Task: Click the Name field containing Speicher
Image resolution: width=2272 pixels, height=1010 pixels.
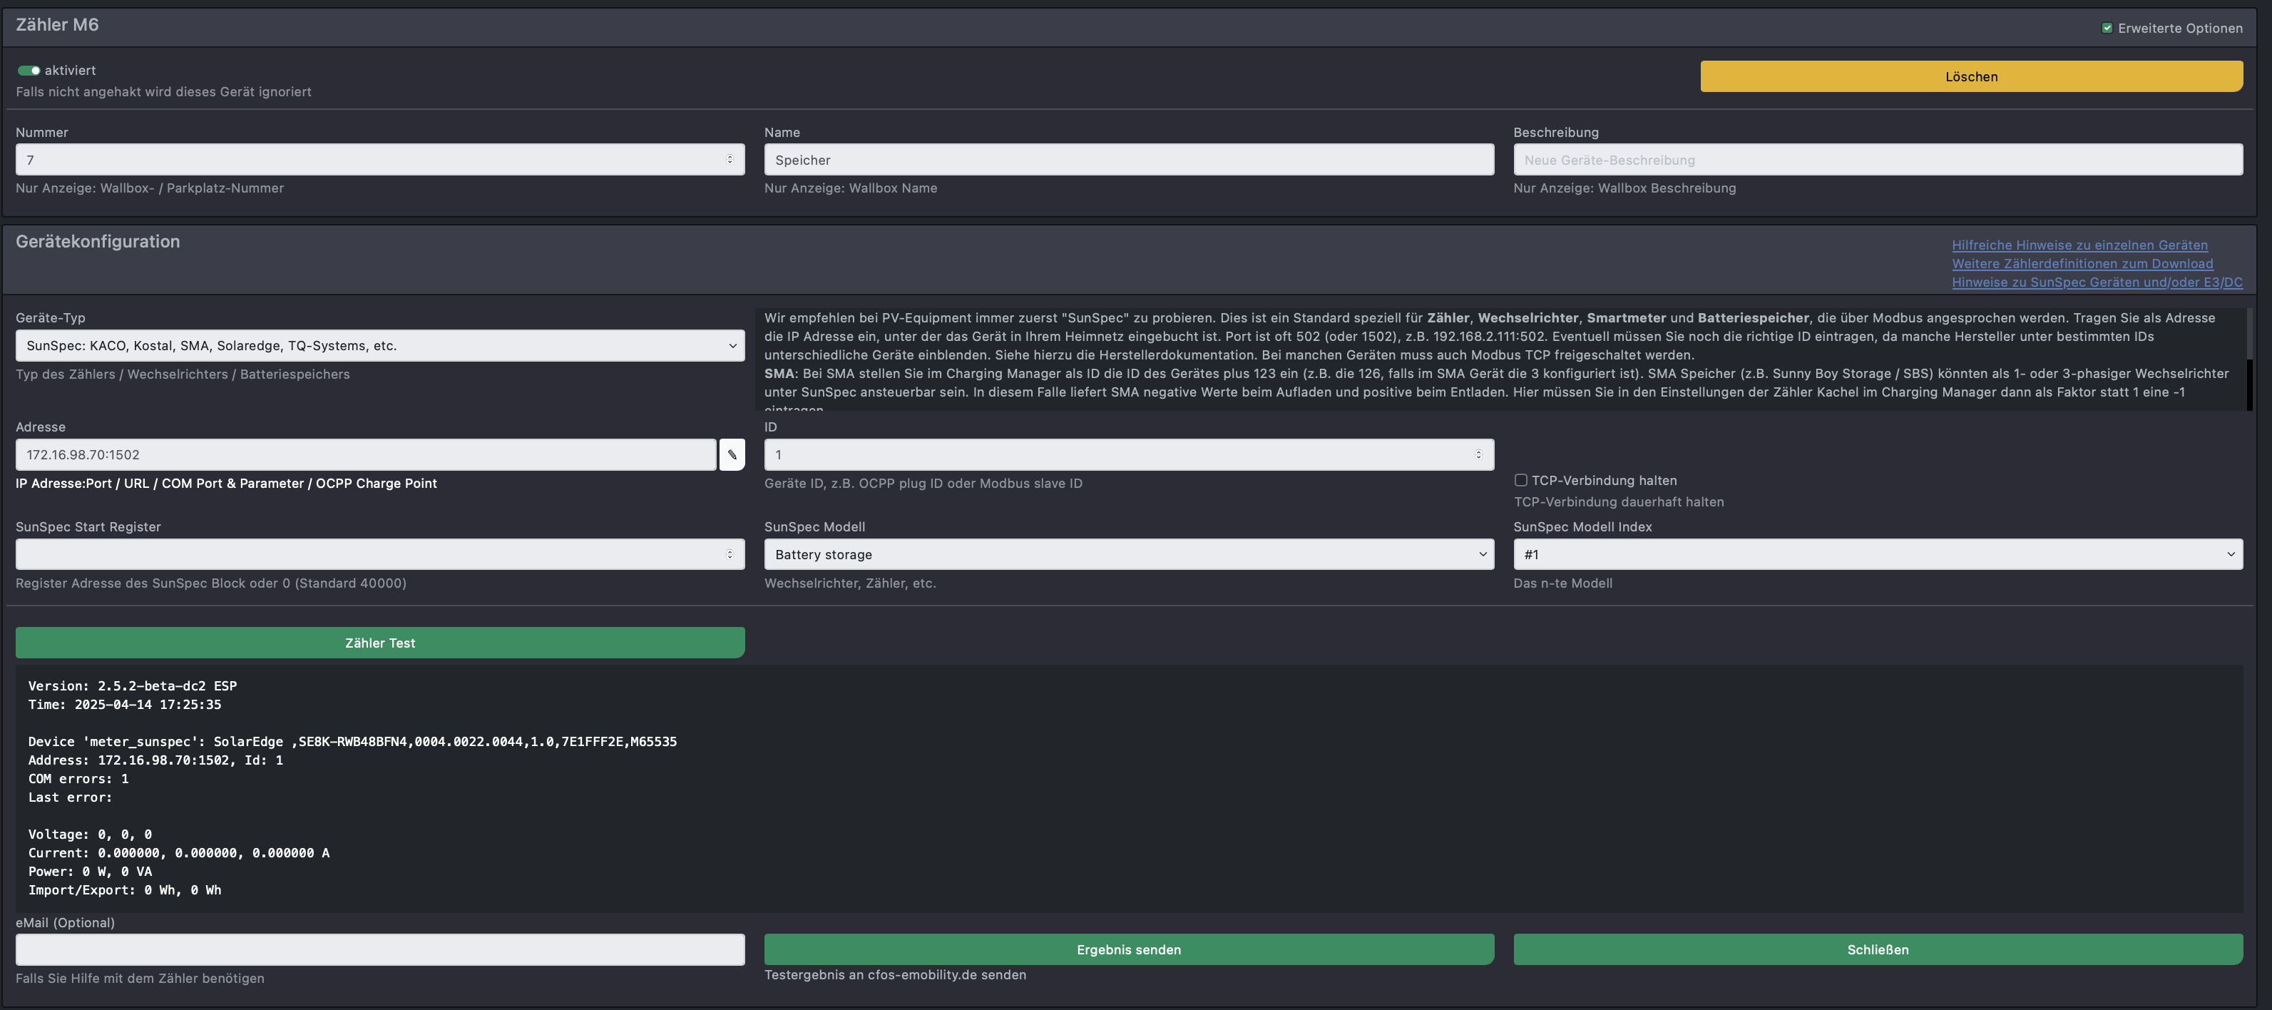Action: pos(1129,160)
